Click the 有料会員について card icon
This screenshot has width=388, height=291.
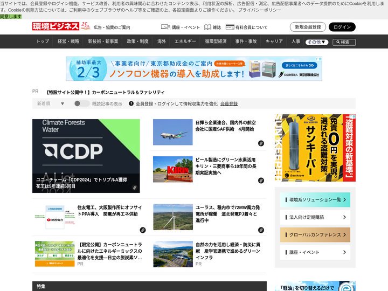pyautogui.click(x=230, y=27)
